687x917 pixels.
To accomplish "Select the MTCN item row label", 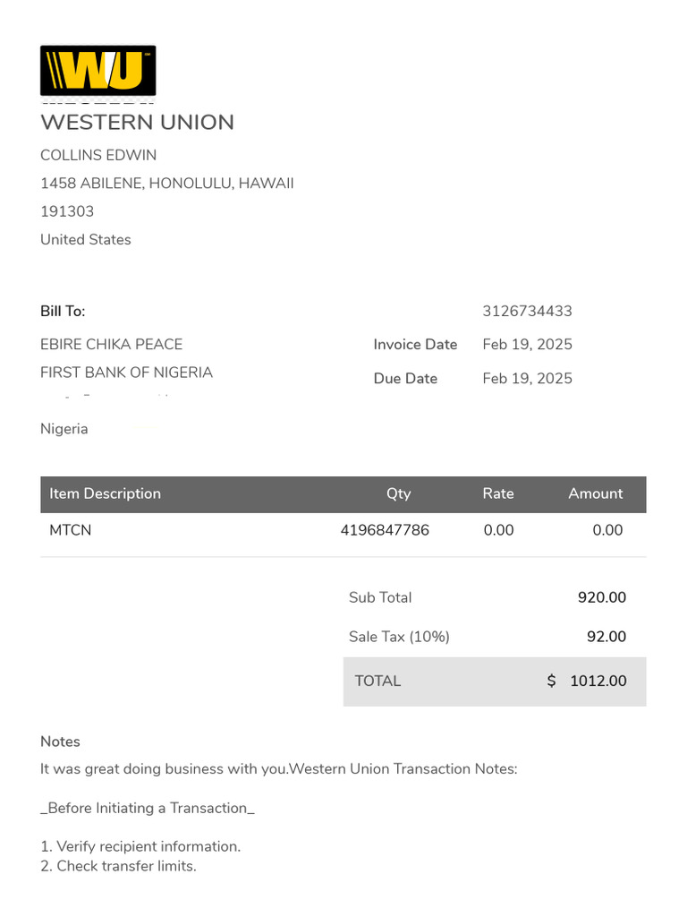I will pos(70,530).
